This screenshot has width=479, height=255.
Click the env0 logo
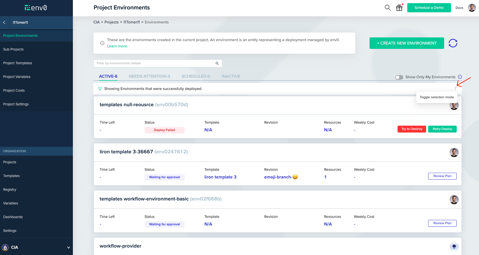36,8
